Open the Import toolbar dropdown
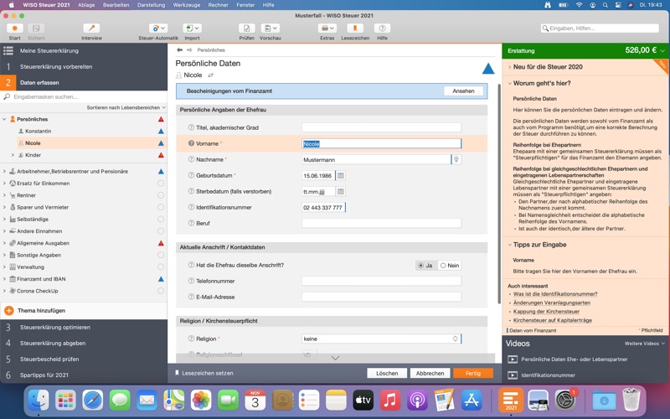670x419 pixels. coord(192,28)
